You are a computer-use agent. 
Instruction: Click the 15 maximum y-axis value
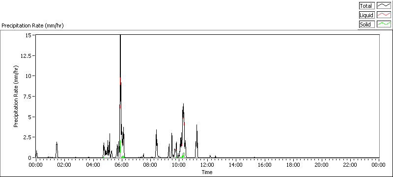[x=28, y=35]
